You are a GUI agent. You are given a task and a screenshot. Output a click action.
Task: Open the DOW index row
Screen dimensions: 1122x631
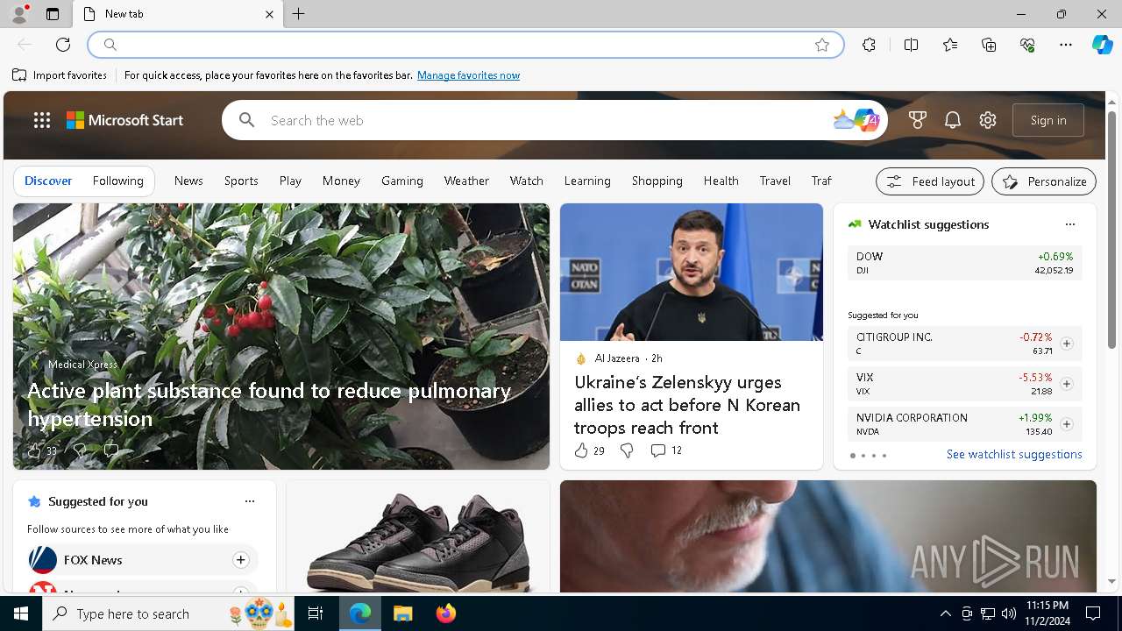pyautogui.click(x=964, y=263)
